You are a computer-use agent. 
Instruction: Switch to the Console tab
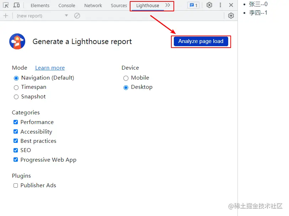67,6
